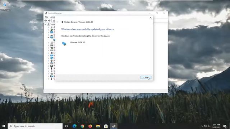
Task: Click the back arrow in Update Drivers dialog
Action: coord(57,22)
